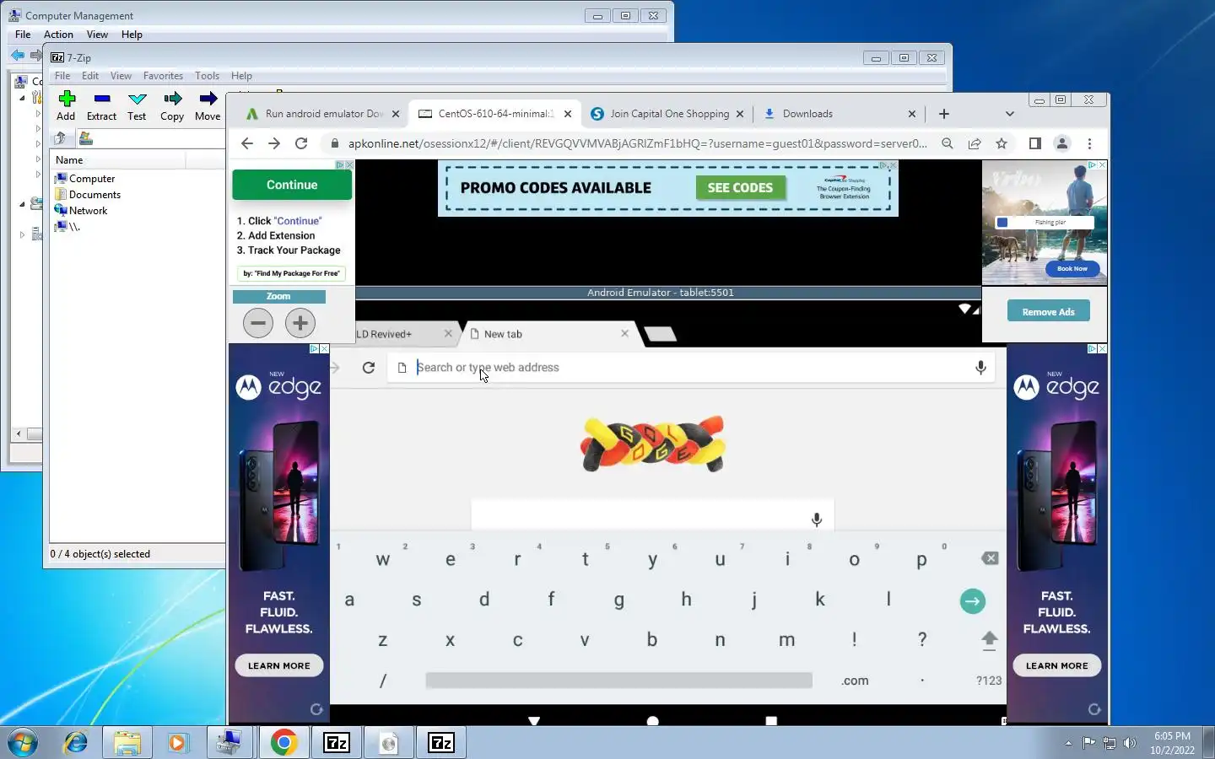Viewport: 1215px width, 759px height.
Task: Open Favorites menu in 7-Zip
Action: [163, 76]
